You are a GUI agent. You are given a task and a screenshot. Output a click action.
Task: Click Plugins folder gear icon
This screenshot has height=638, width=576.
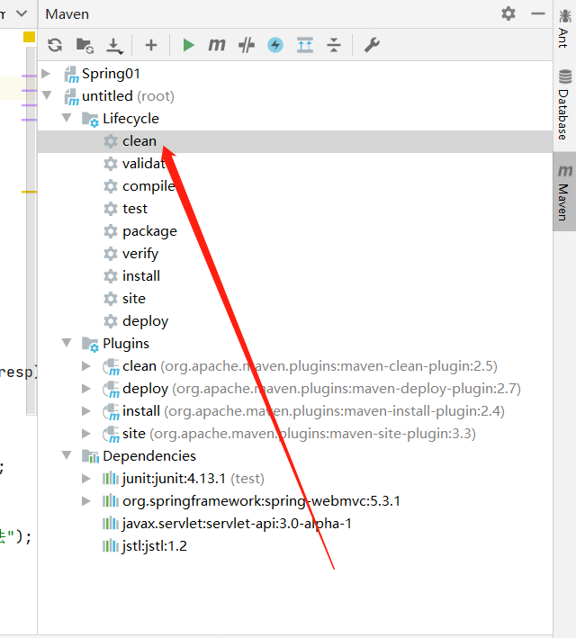(90, 344)
